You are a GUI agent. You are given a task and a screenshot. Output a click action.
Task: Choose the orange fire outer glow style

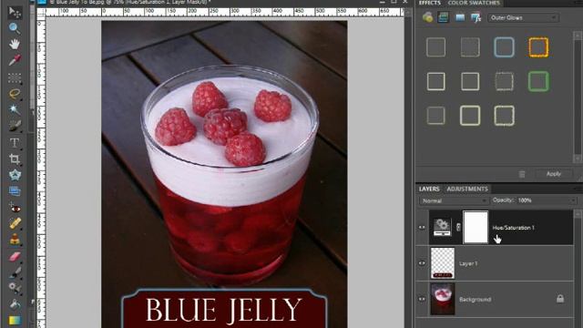(x=538, y=47)
